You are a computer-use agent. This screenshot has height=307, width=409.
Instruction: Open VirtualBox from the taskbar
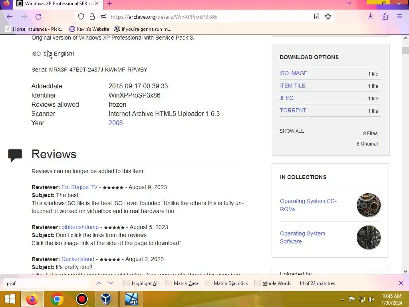click(106, 299)
